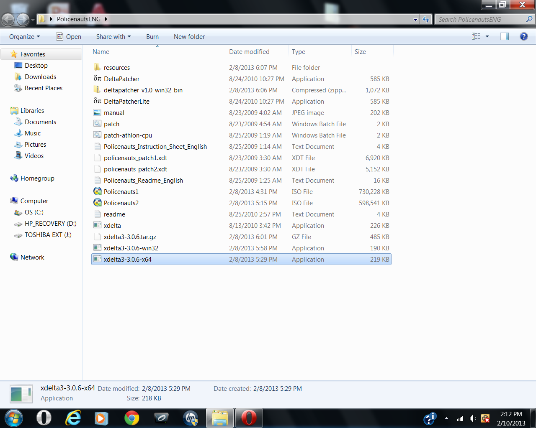
Task: Click the Search PolicenautsENG input box
Action: point(481,19)
